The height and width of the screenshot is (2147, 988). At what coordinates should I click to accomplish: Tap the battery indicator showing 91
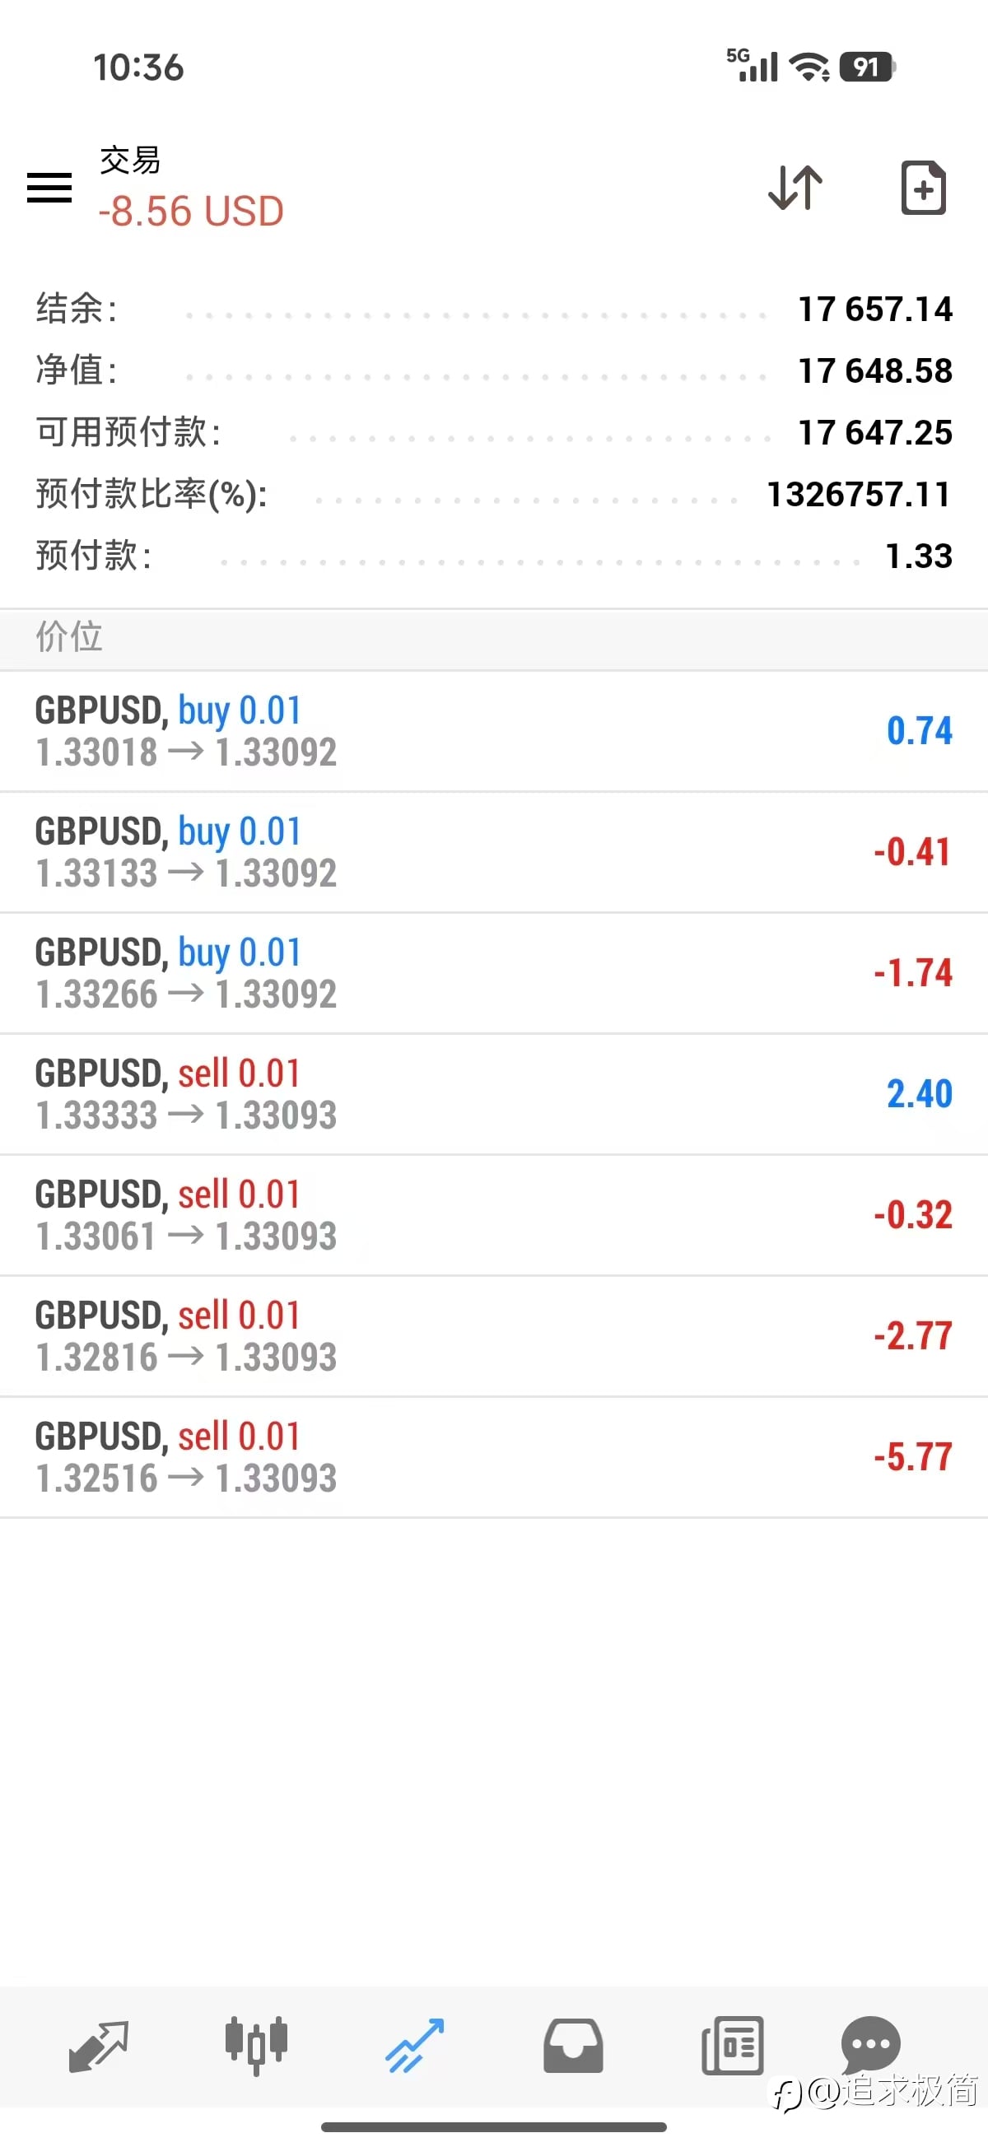click(866, 67)
